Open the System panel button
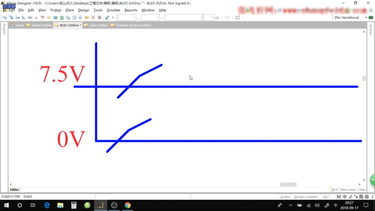Viewport: 375px width, 211px height. point(285,197)
